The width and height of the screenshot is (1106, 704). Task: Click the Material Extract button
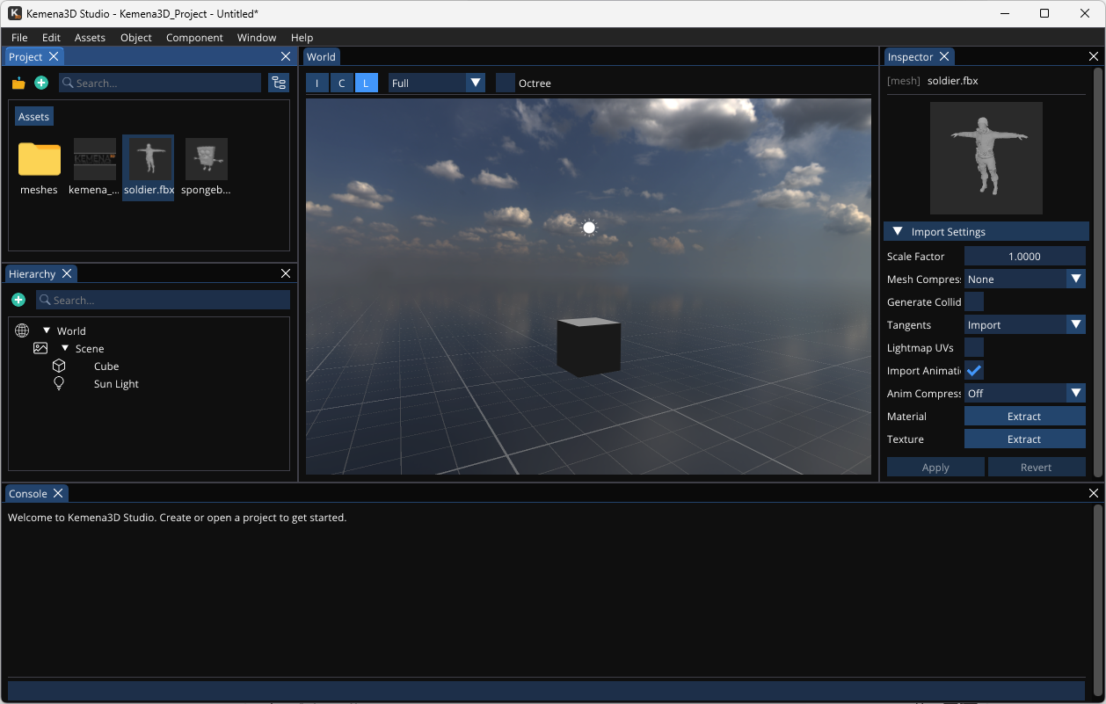coord(1024,417)
